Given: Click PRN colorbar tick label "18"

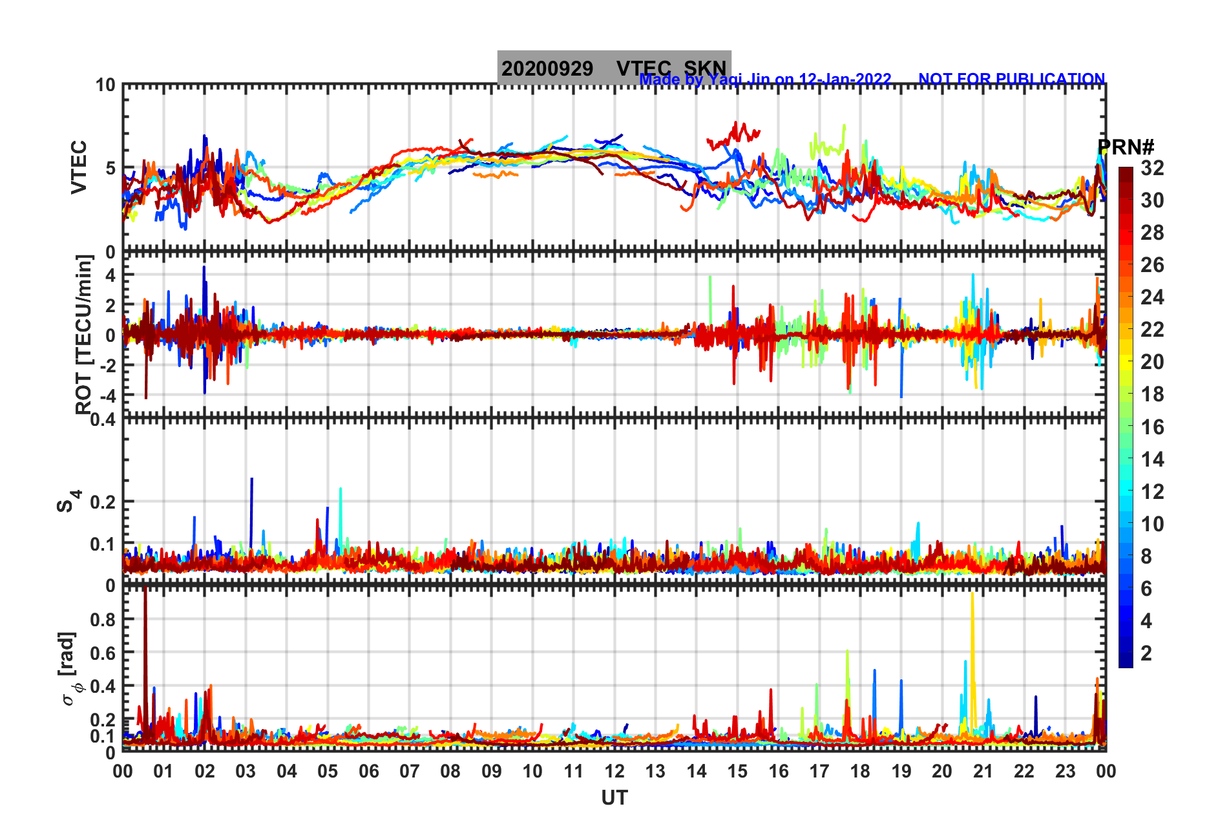Looking at the screenshot, I should (x=1152, y=394).
